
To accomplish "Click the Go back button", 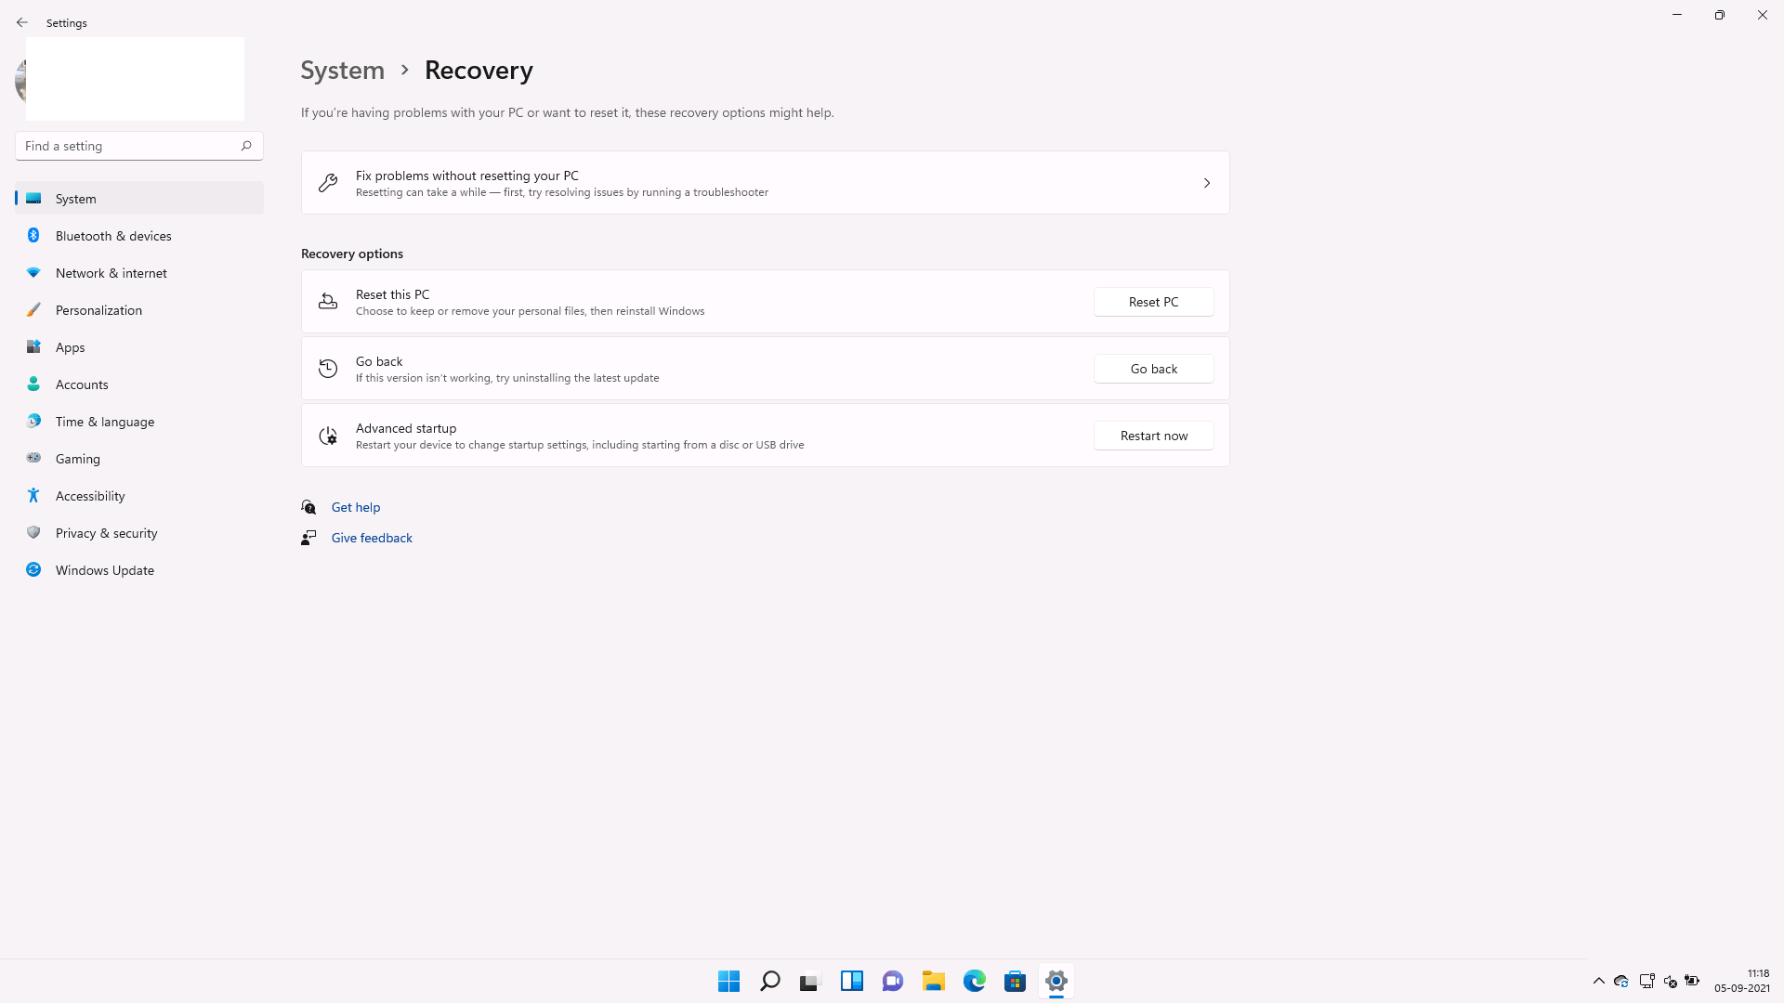I will point(1153,369).
